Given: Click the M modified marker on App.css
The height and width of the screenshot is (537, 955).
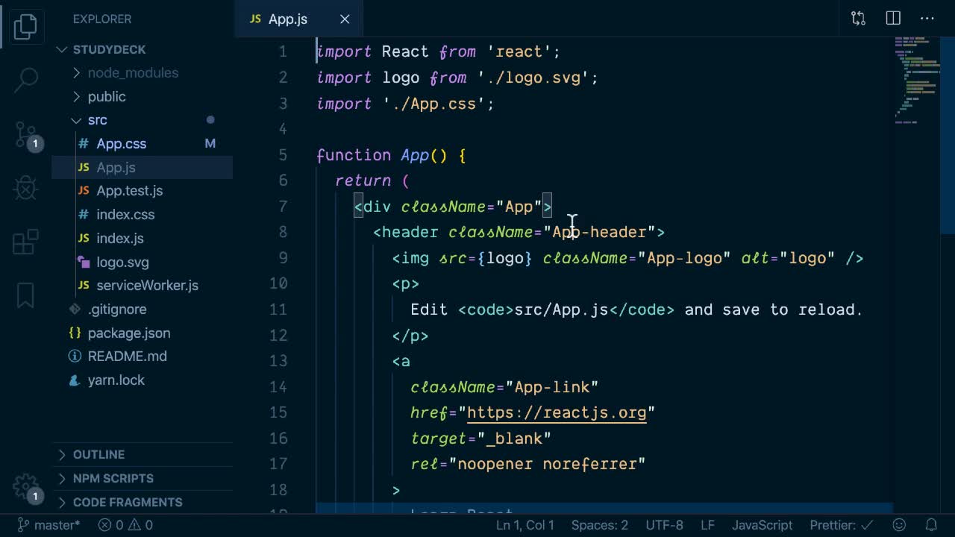Looking at the screenshot, I should [x=210, y=144].
